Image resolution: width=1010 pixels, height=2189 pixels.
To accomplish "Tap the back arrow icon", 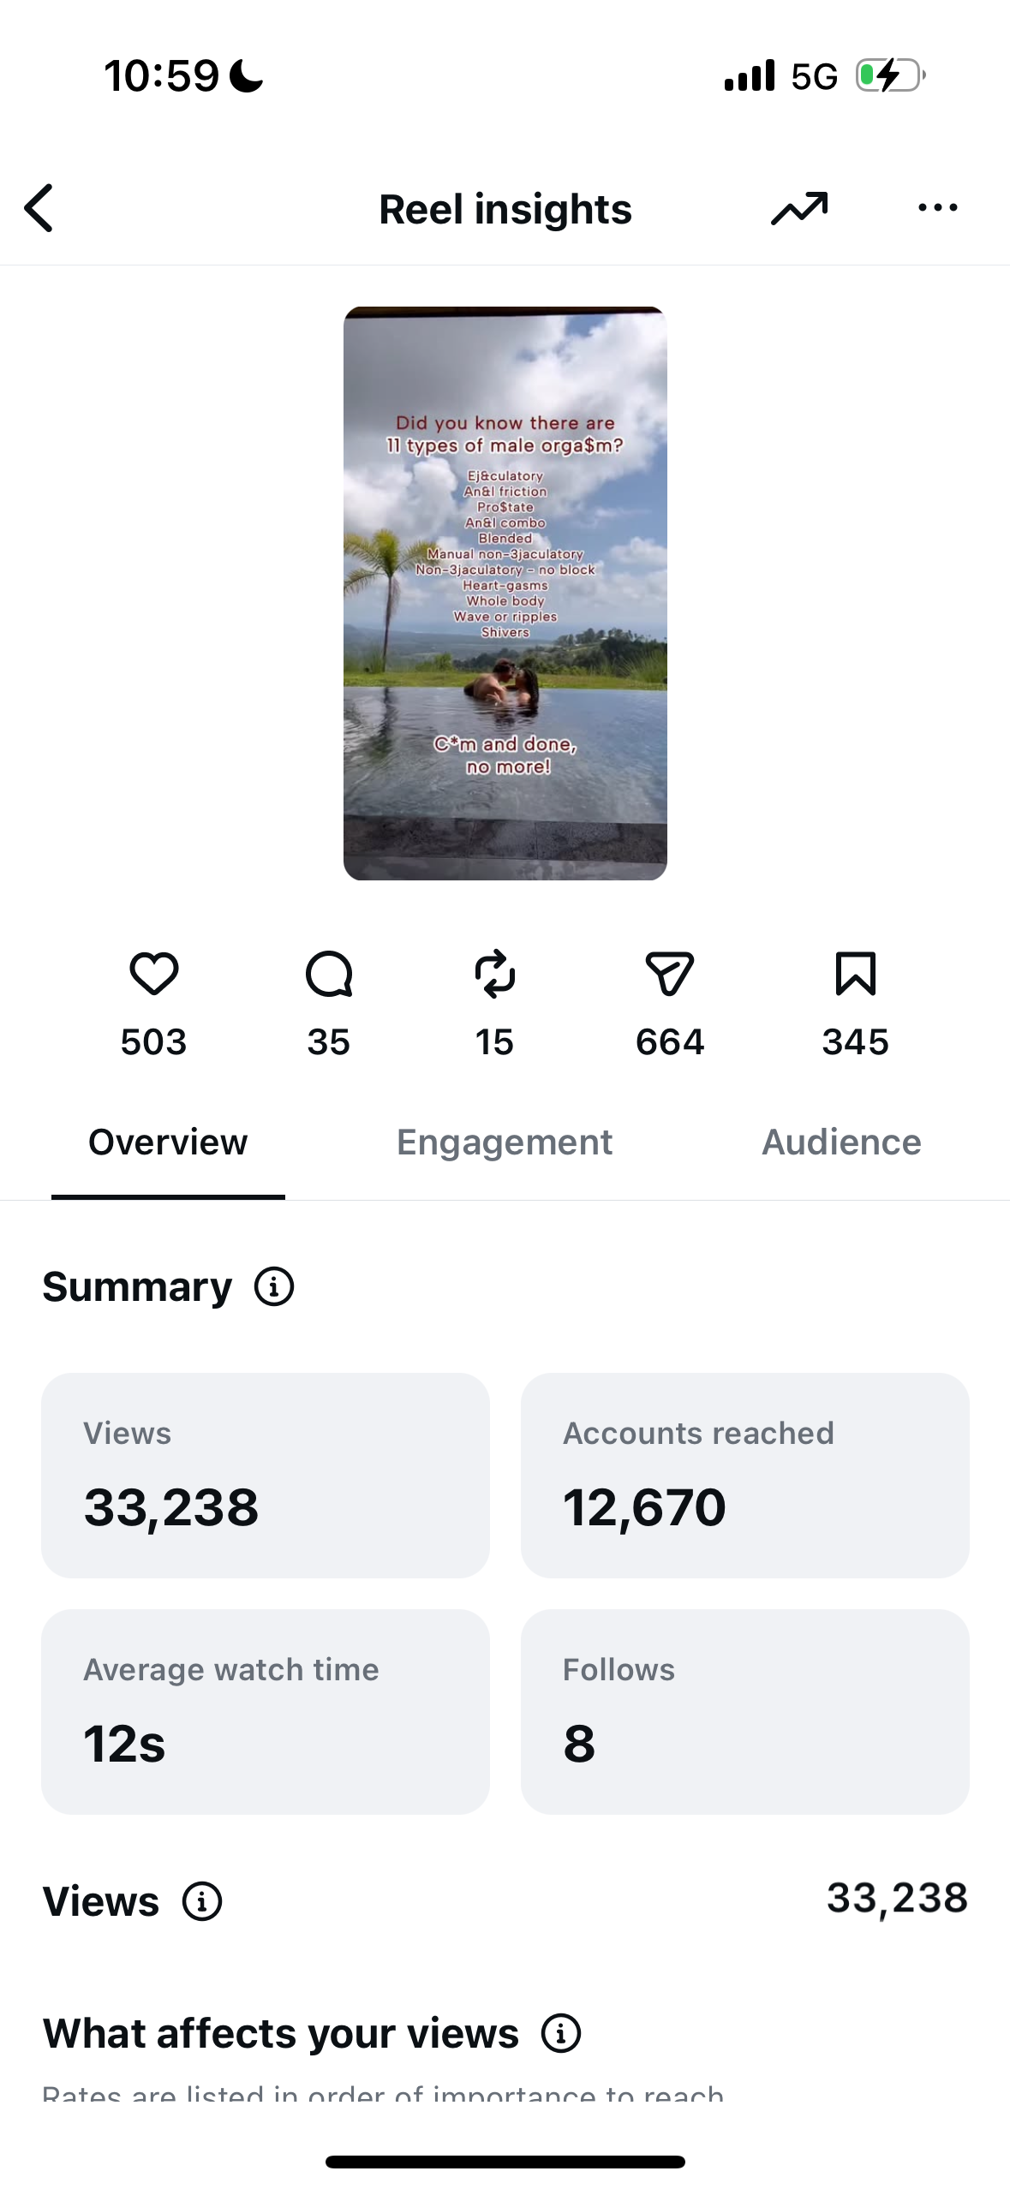I will (x=39, y=208).
